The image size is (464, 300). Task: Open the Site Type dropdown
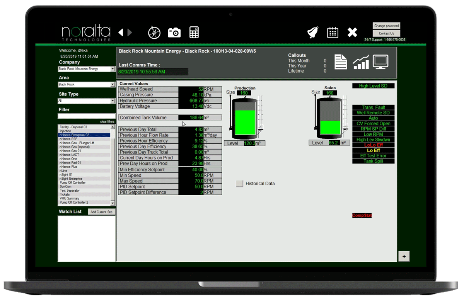click(87, 101)
